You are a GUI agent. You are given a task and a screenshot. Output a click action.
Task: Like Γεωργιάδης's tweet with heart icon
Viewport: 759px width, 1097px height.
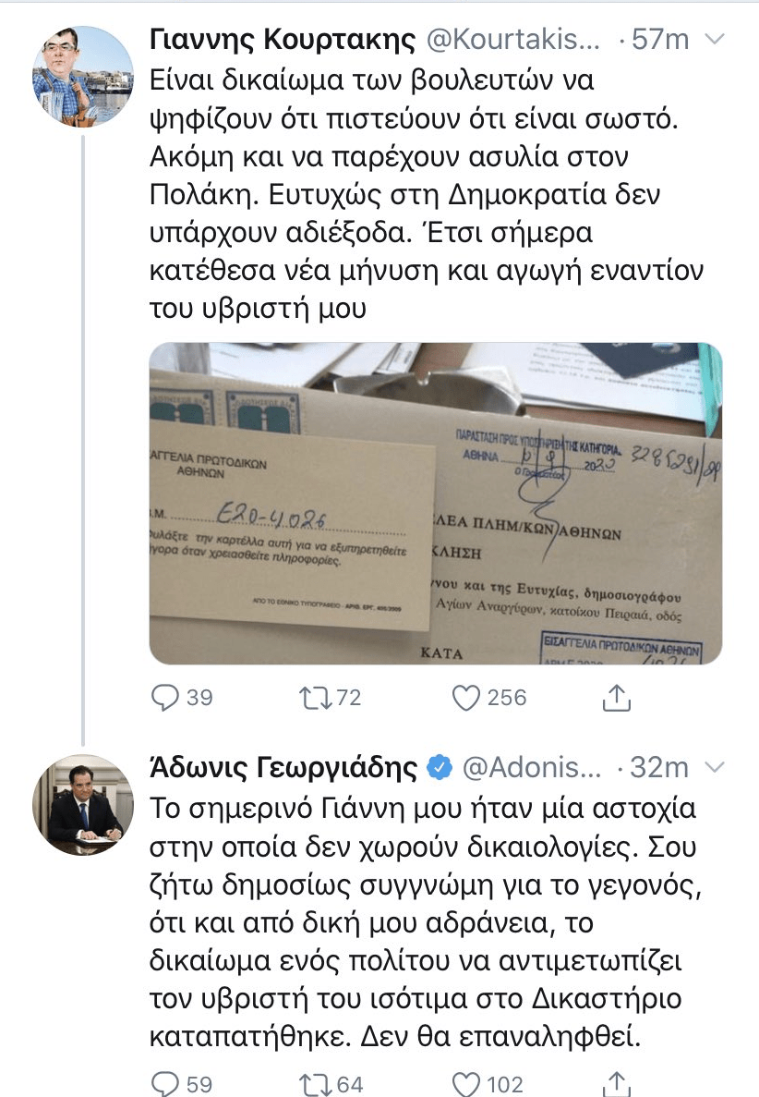tap(467, 1083)
